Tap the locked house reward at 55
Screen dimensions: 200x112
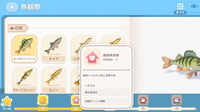coord(143,100)
